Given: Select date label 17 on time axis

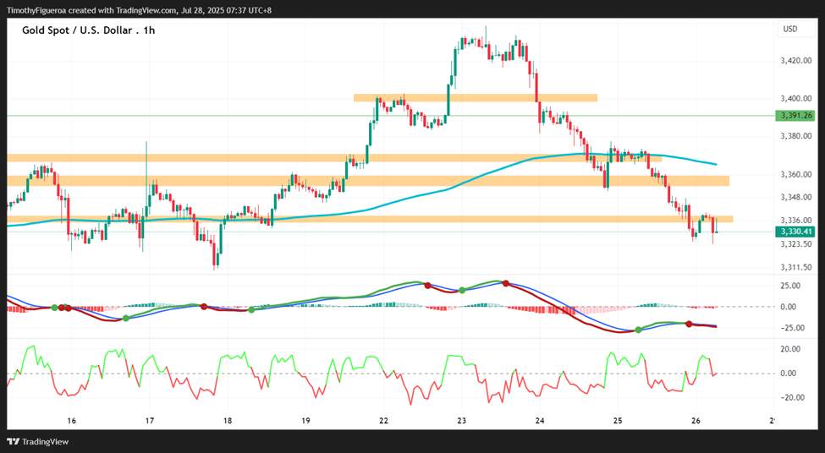Looking at the screenshot, I should tap(150, 421).
